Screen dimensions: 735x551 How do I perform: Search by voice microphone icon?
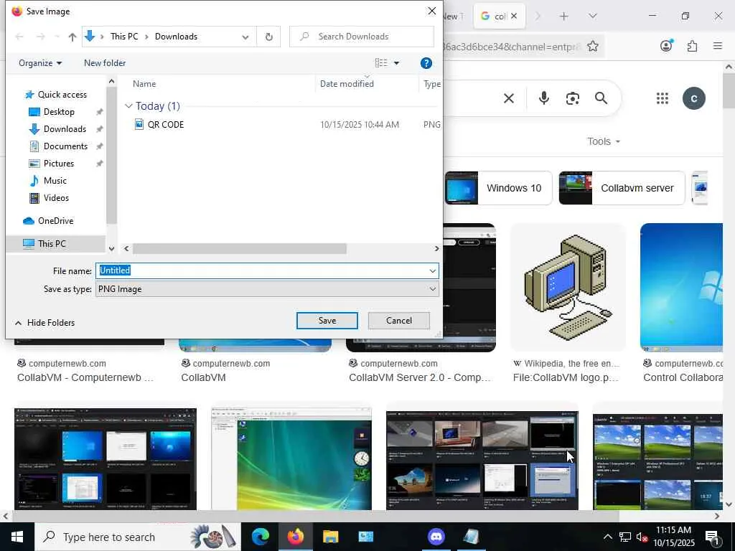pyautogui.click(x=544, y=98)
